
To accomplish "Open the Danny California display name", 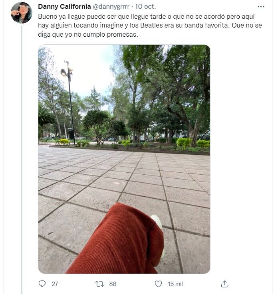I will tap(64, 6).
